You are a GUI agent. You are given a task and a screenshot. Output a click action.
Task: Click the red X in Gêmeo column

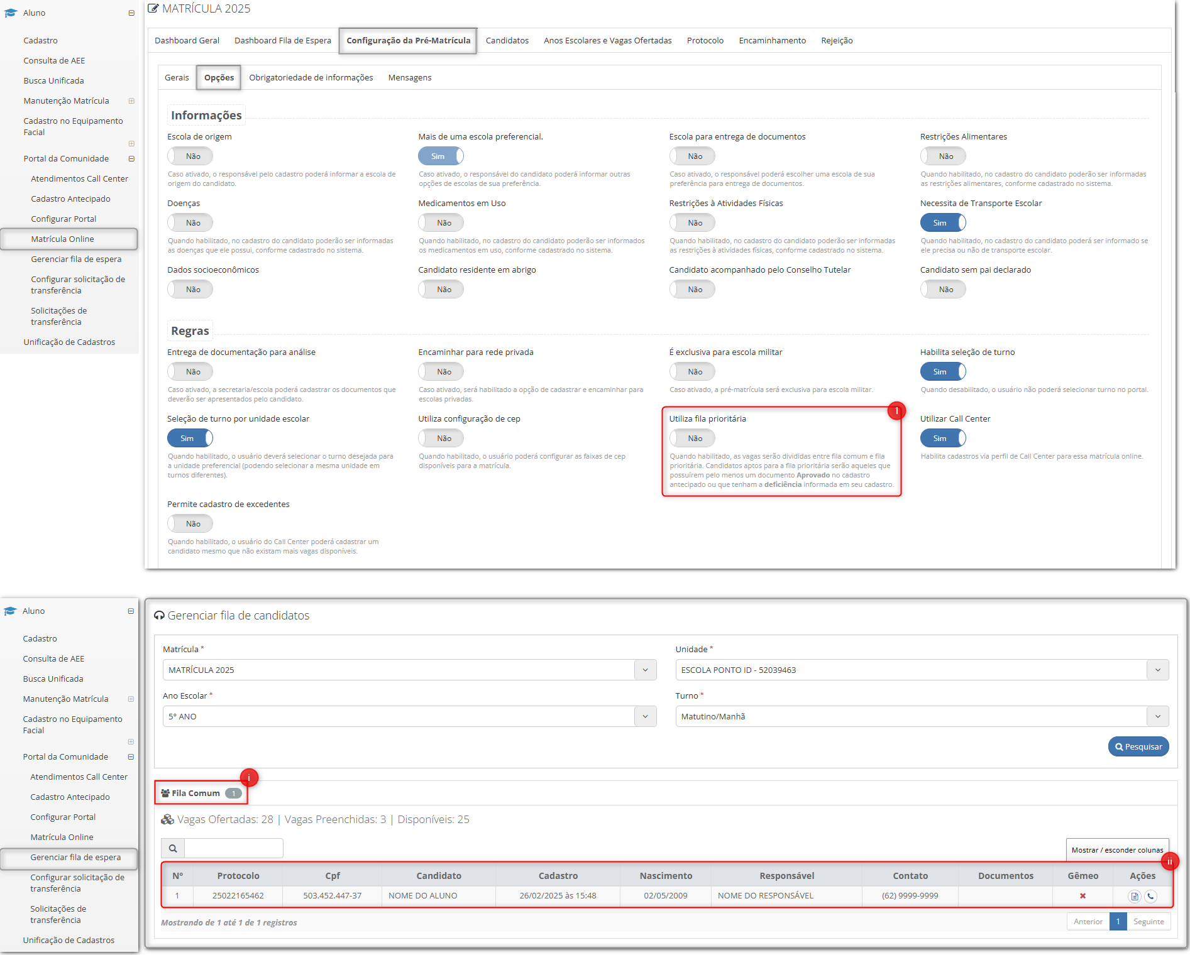(1083, 896)
